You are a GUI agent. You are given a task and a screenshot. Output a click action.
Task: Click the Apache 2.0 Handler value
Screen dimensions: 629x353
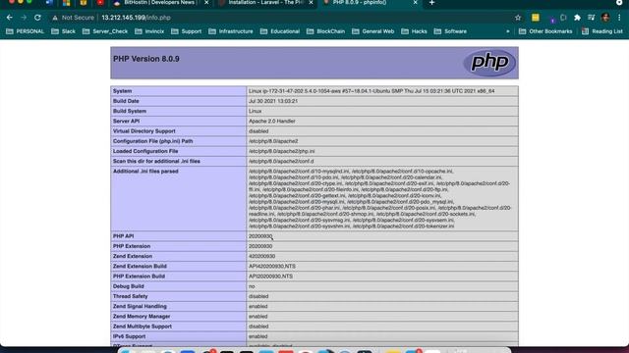click(272, 122)
